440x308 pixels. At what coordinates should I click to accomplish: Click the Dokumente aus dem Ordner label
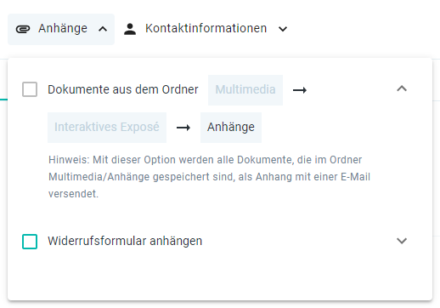click(x=123, y=89)
